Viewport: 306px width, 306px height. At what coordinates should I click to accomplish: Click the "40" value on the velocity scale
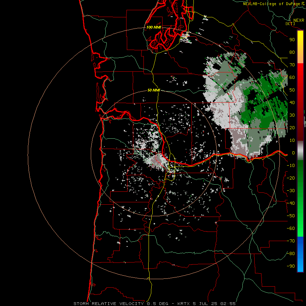(292, 103)
